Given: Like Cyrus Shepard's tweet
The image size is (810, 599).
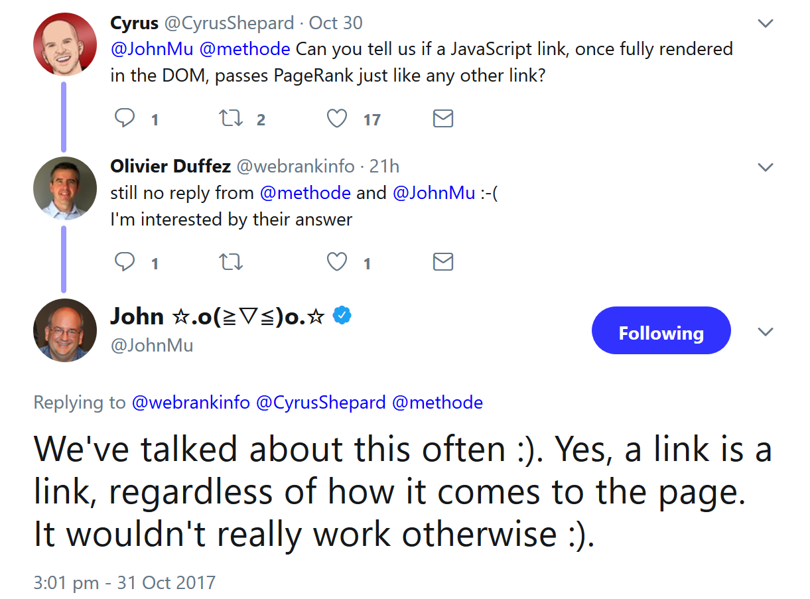Looking at the screenshot, I should pyautogui.click(x=336, y=118).
